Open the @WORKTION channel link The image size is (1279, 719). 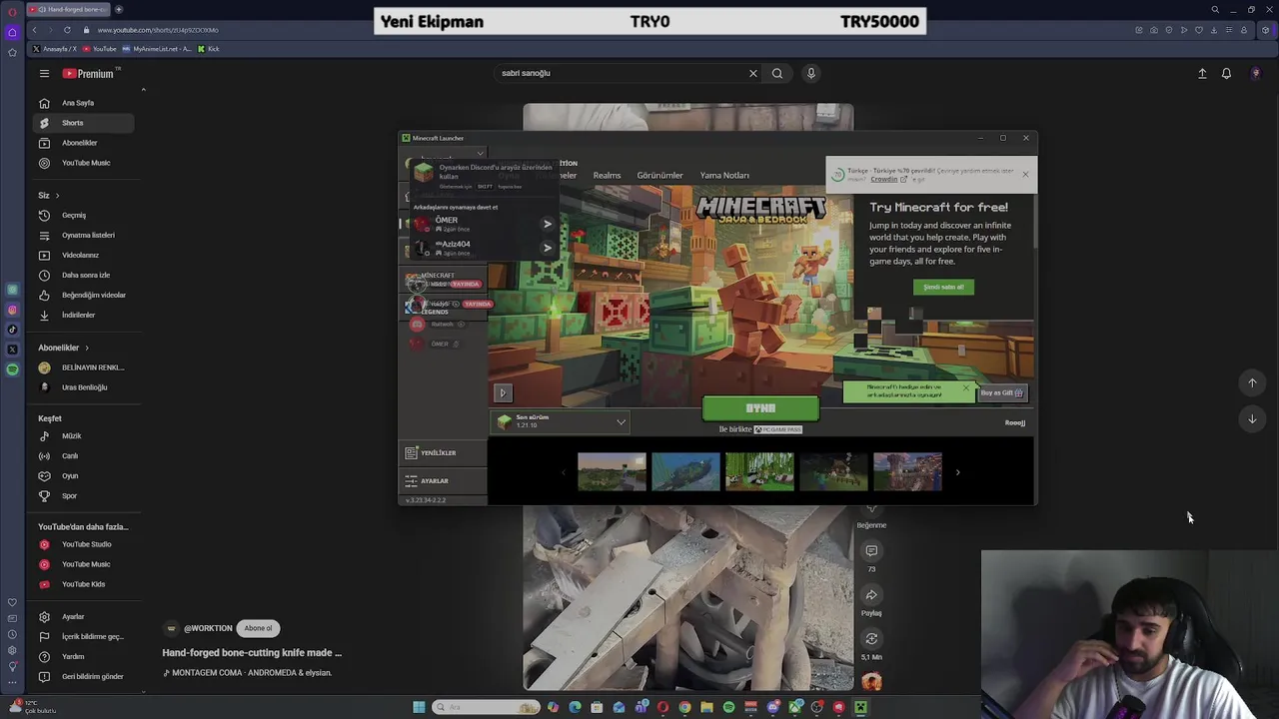(208, 628)
